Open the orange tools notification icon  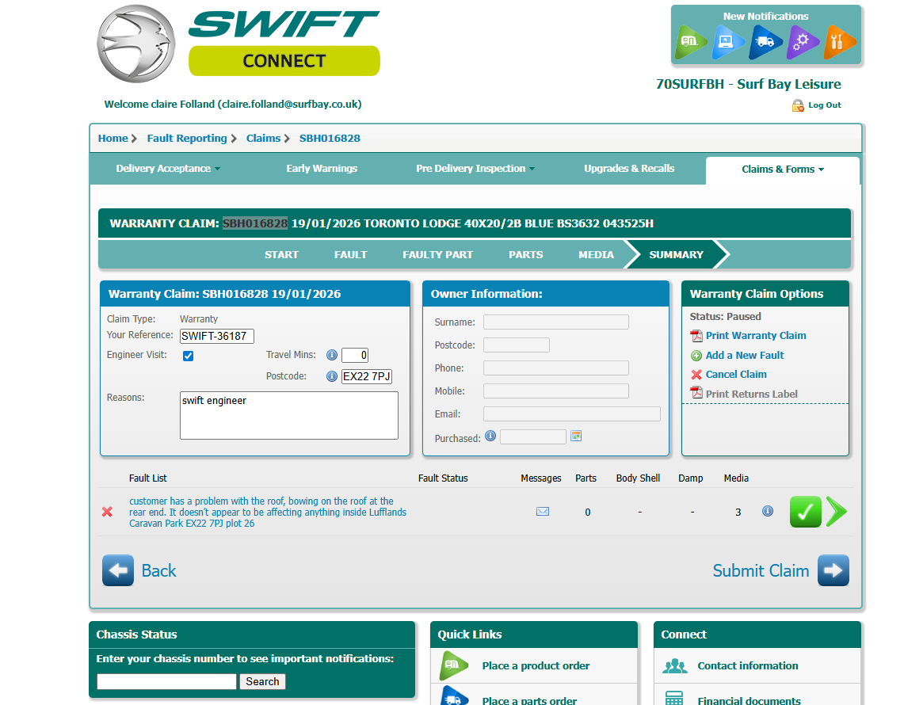[x=840, y=41]
